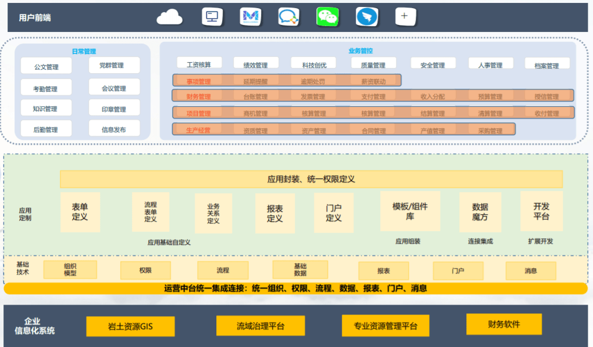Viewport: 593px width, 347px height.
Task: Click the 党群管理 box
Action: point(114,66)
